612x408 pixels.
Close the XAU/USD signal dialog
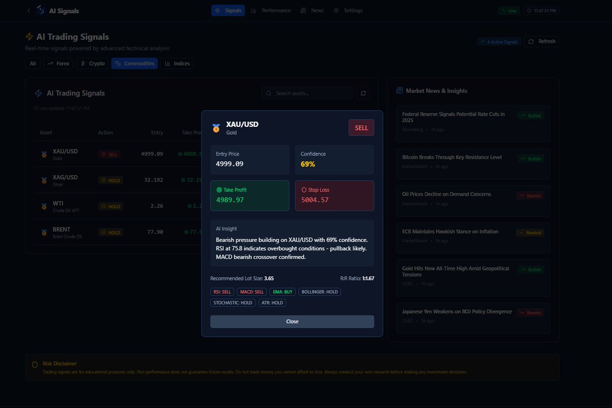point(292,321)
